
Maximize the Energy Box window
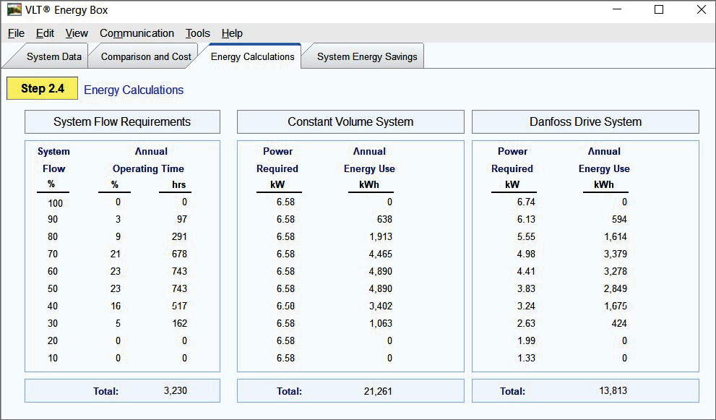(658, 10)
